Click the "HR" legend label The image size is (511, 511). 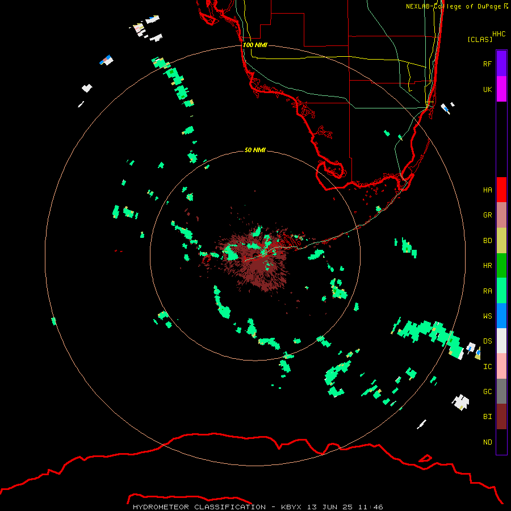point(487,266)
